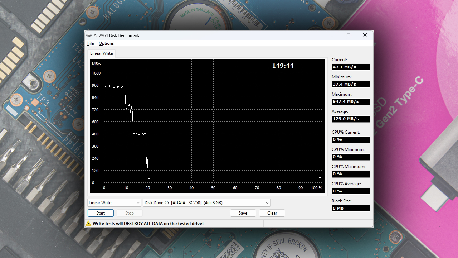Click the CPU% Current: label
The image size is (458, 258).
(x=346, y=132)
